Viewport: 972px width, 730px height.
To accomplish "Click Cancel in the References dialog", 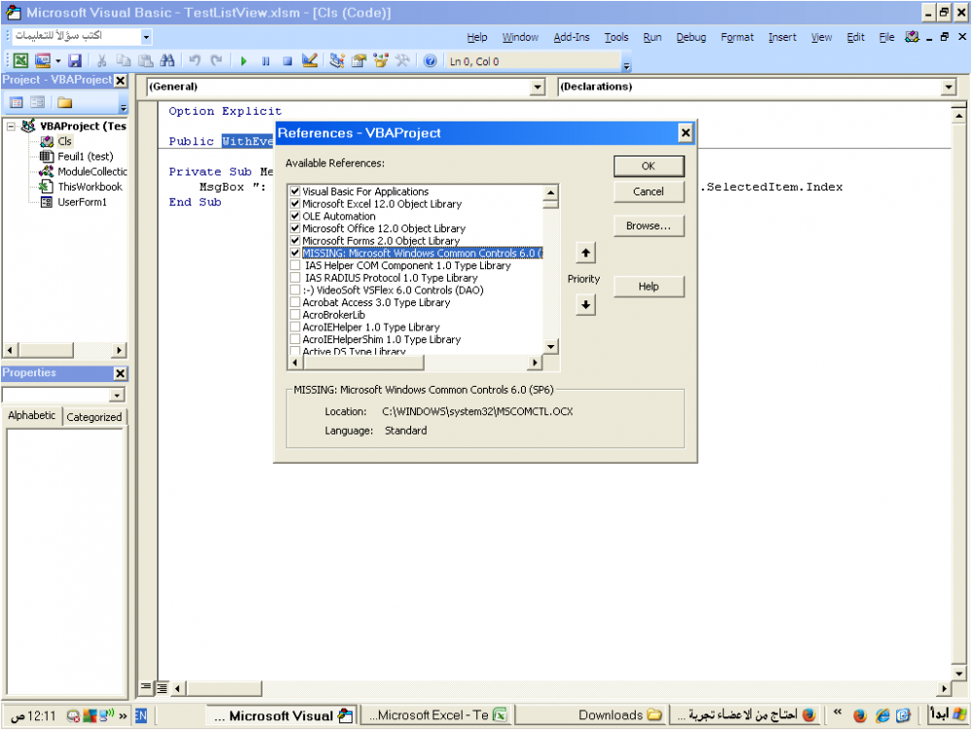I will click(x=649, y=191).
